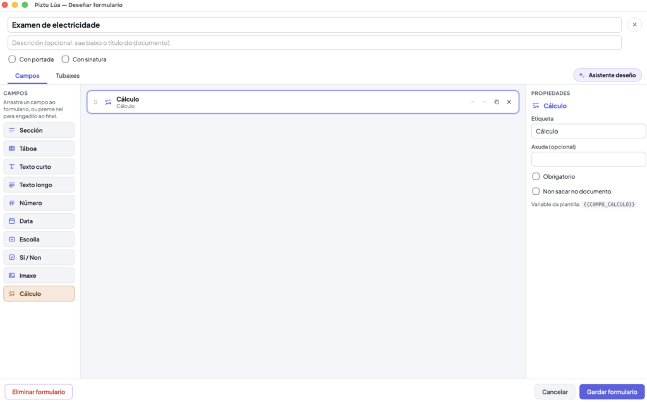Click the form title field 'Examen de electricidade'

point(315,25)
